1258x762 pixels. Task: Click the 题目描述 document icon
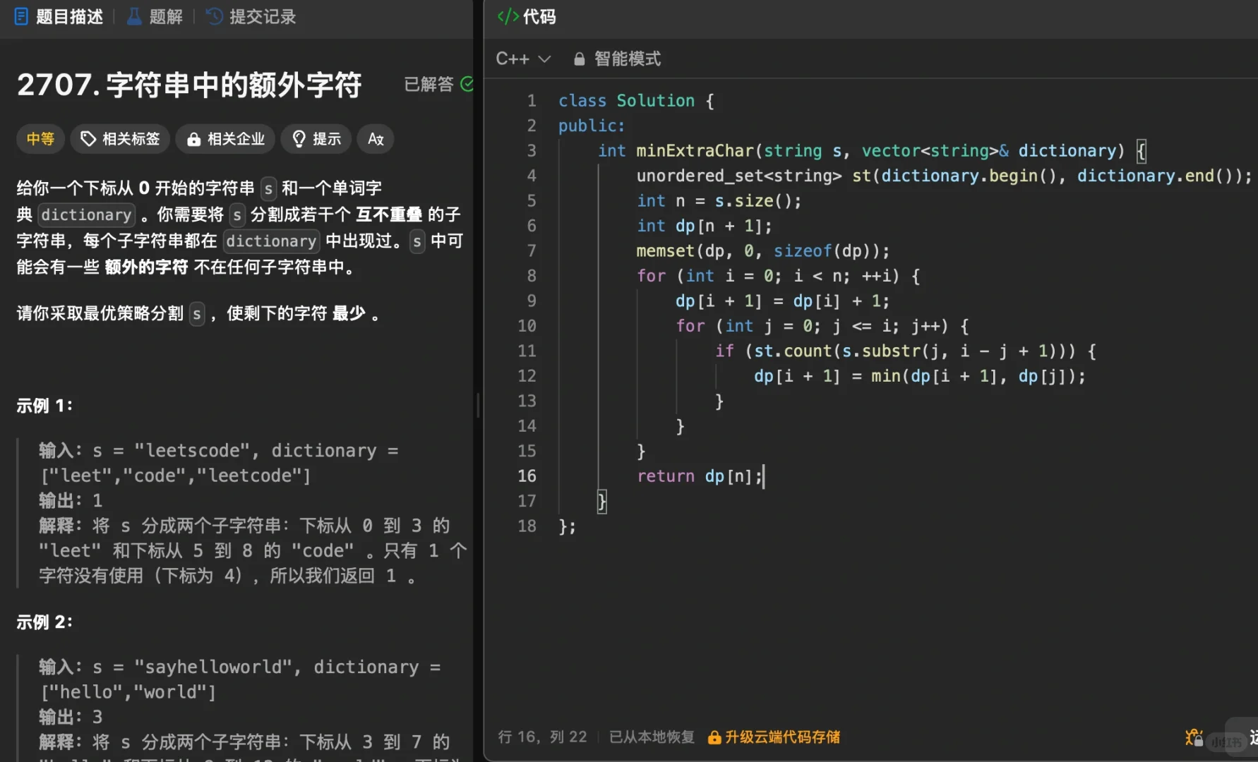point(21,16)
